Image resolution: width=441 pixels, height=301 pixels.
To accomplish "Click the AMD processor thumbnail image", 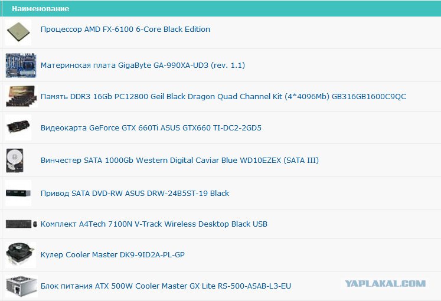I will pos(18,32).
